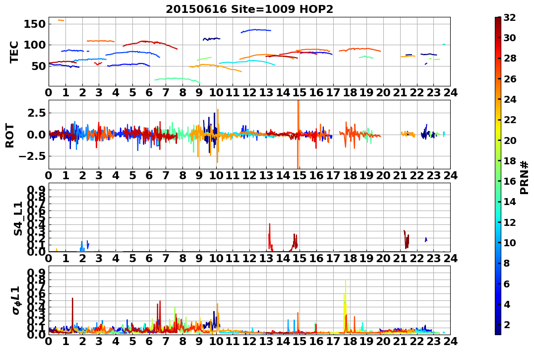
Task: Click the −2.5 tick on the ROT axis
Action: tap(31, 156)
